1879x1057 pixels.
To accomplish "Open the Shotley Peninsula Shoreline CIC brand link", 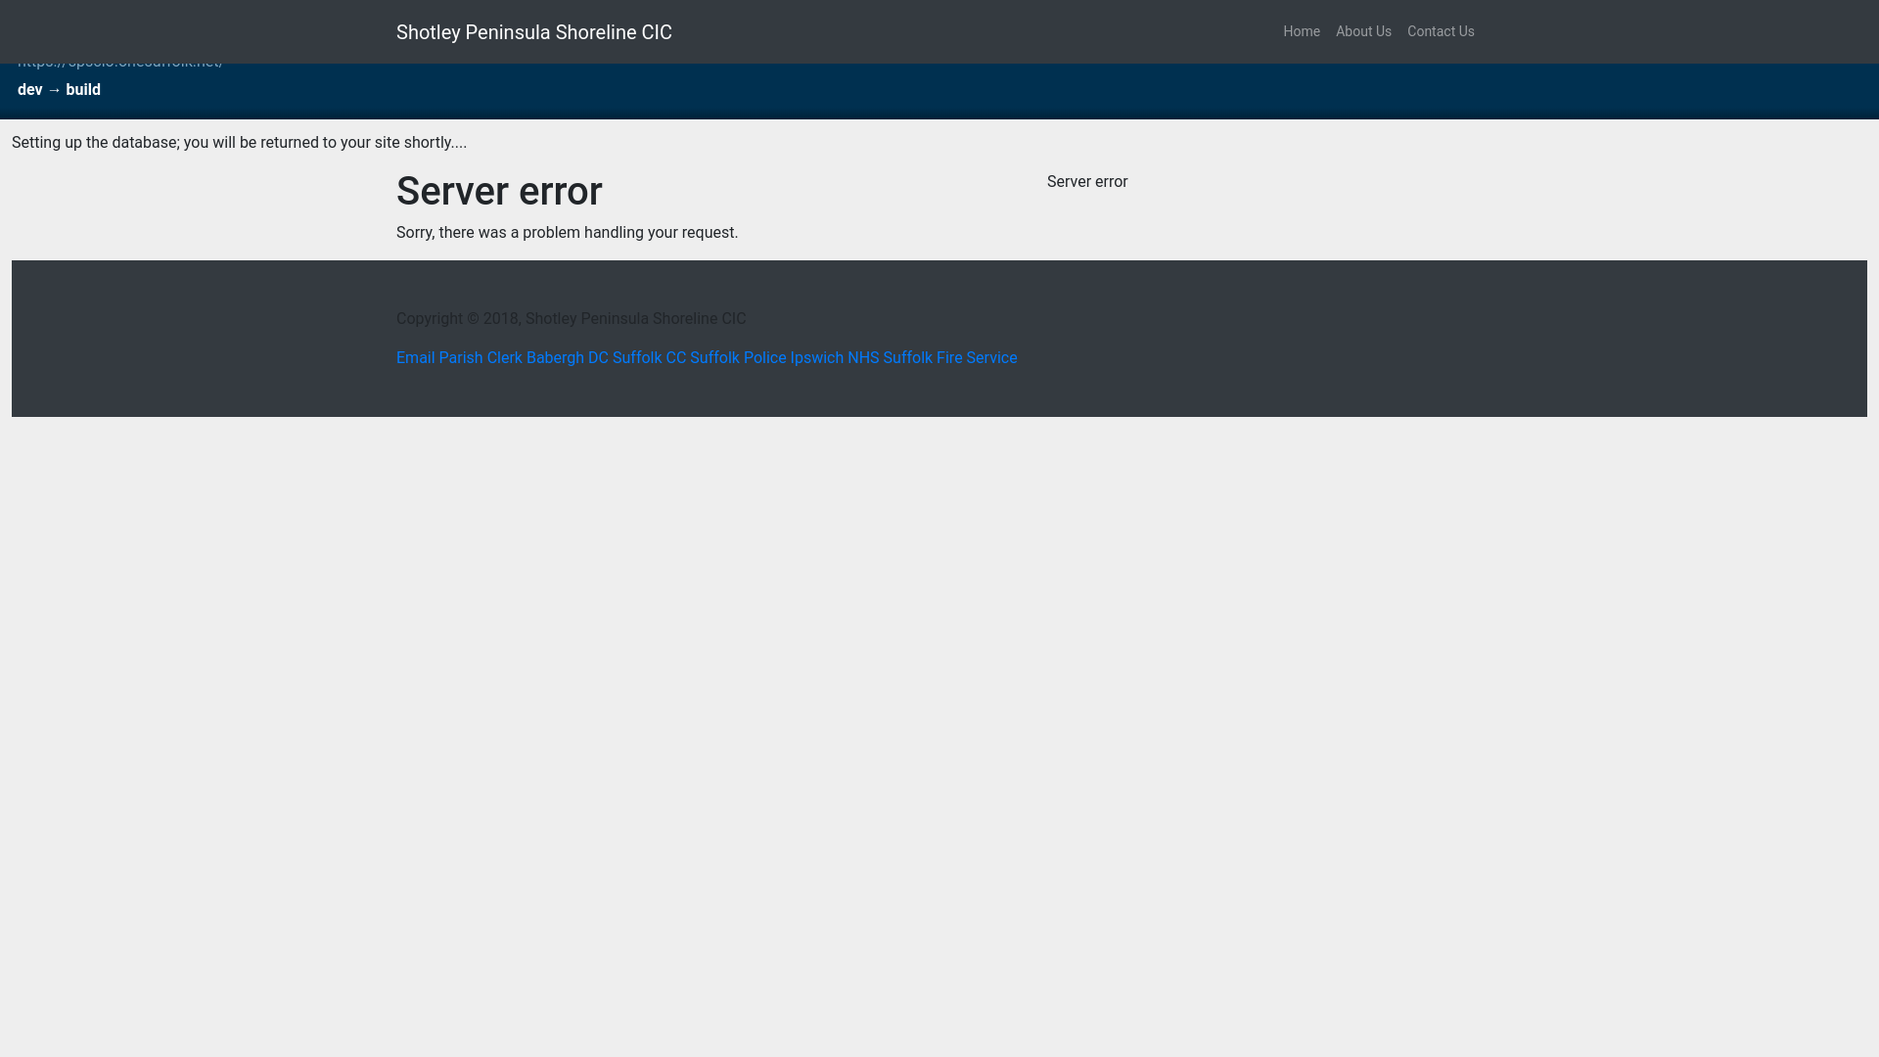I will point(533,32).
